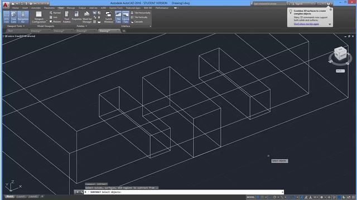Close the command line with its X icon

click(78, 192)
